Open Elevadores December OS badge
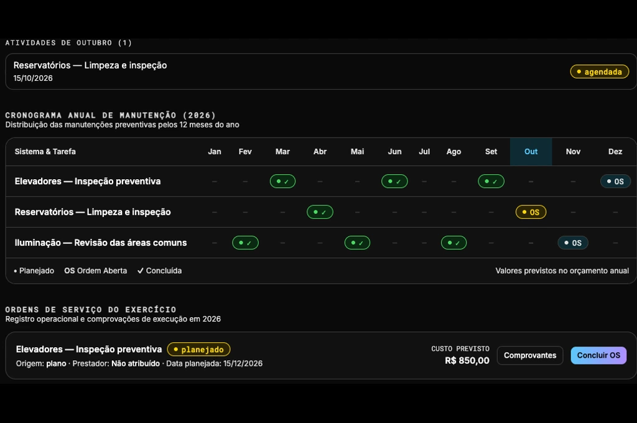This screenshot has height=423, width=637. point(615,181)
